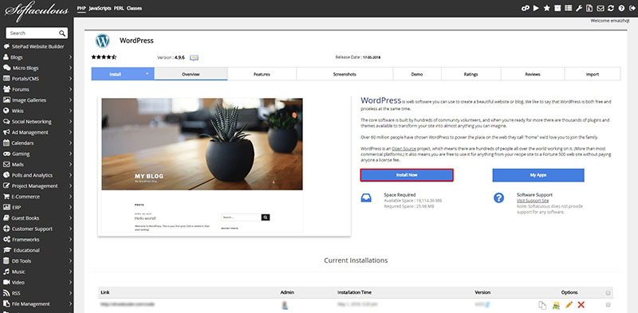Click the logout arrow icon

point(632,8)
